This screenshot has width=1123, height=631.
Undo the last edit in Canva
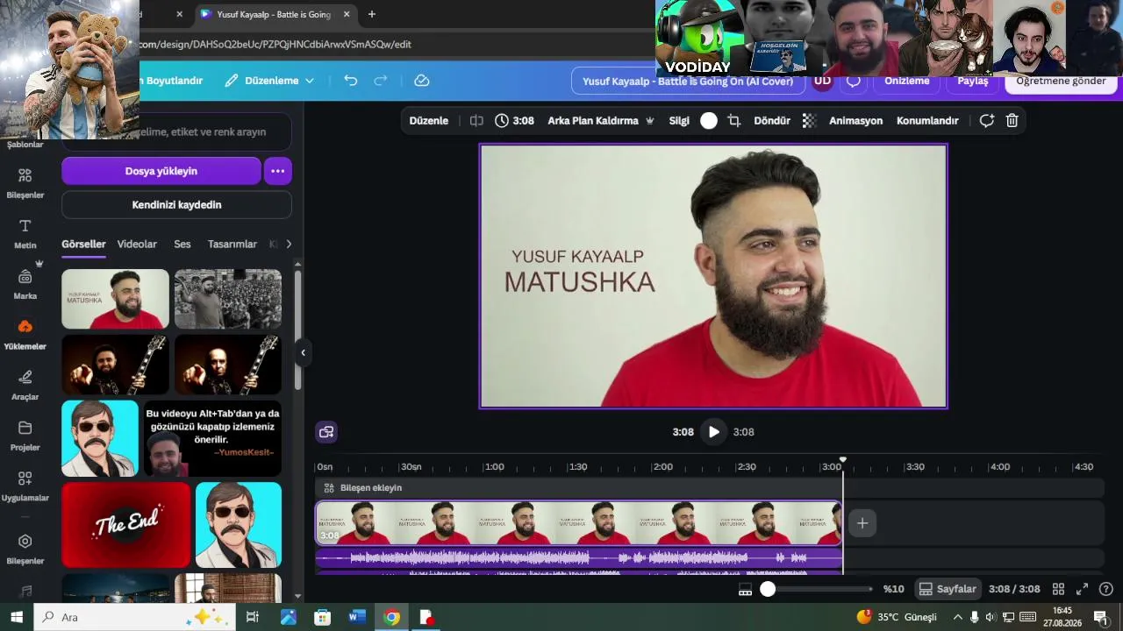pyautogui.click(x=351, y=81)
